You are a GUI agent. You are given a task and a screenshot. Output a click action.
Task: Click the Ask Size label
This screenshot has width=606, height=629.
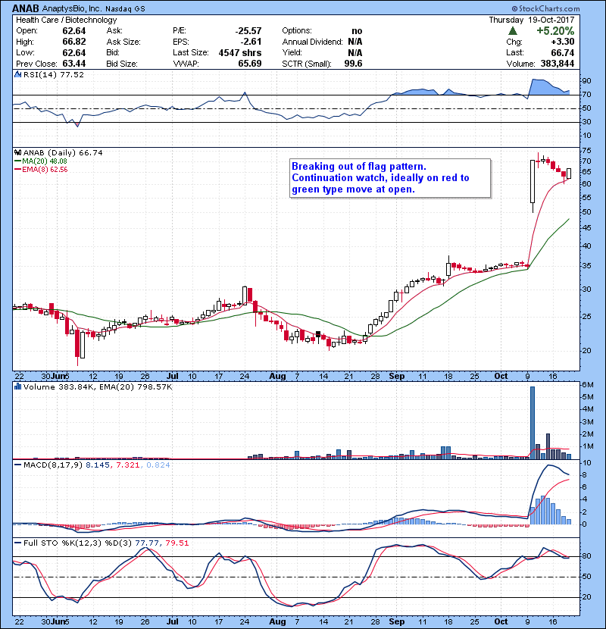(x=123, y=42)
